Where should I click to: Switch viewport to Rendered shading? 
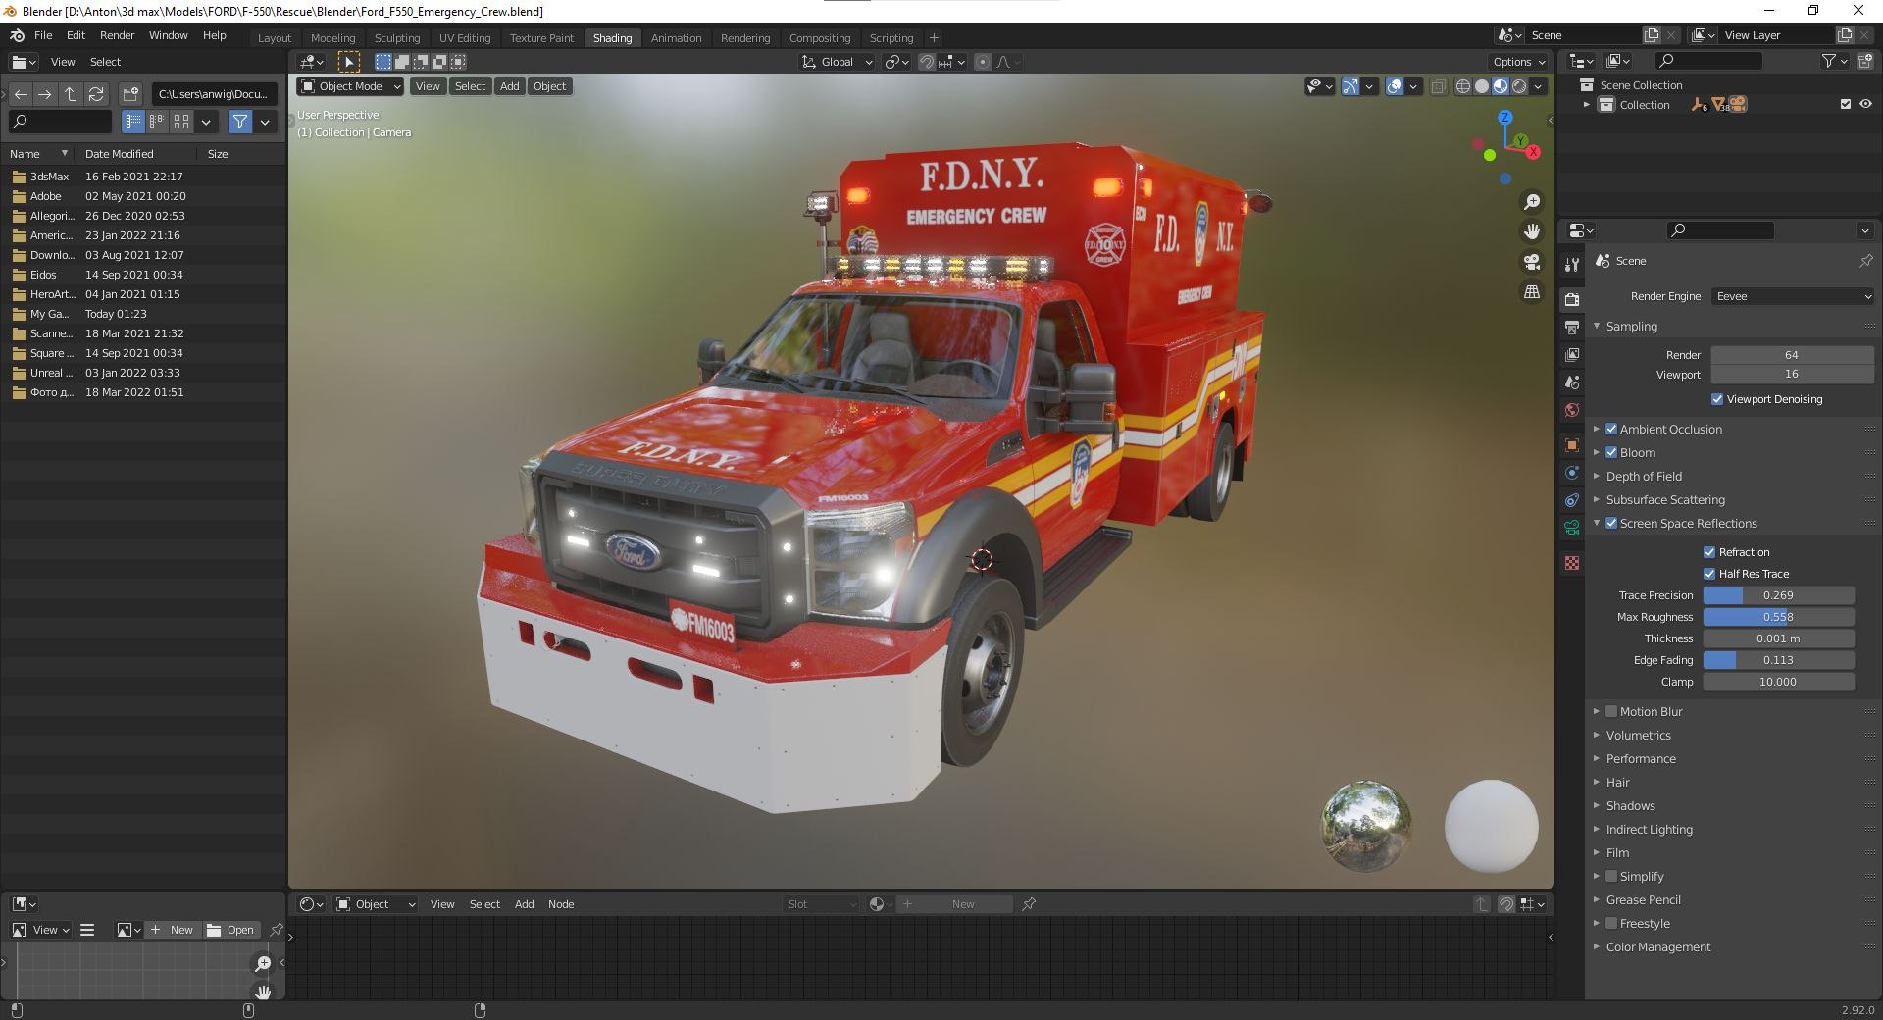[1519, 86]
